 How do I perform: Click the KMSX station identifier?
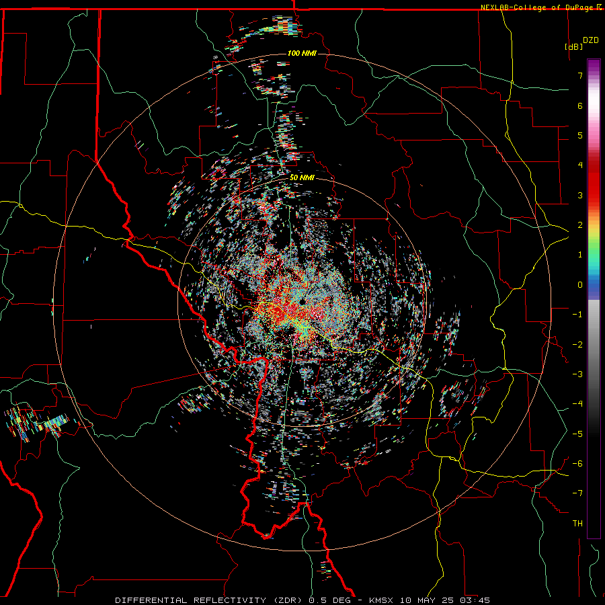382,600
